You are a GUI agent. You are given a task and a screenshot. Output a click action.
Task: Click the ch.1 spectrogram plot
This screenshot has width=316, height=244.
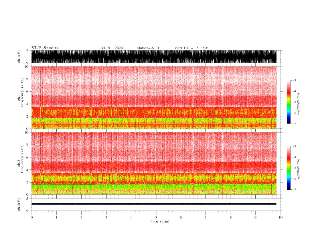tap(154, 97)
